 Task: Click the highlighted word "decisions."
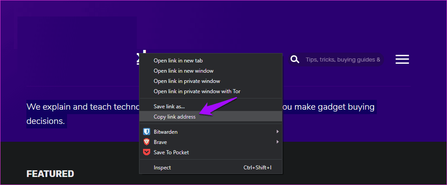click(x=46, y=121)
